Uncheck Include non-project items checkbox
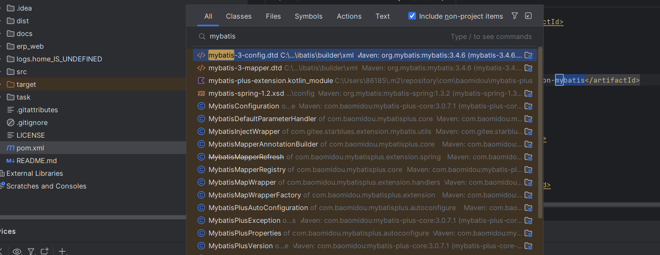Image resolution: width=660 pixels, height=255 pixels. [412, 16]
